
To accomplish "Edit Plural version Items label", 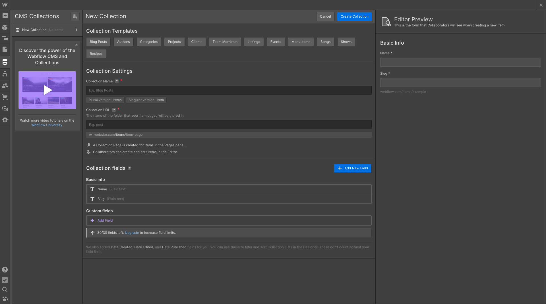I will pyautogui.click(x=105, y=100).
